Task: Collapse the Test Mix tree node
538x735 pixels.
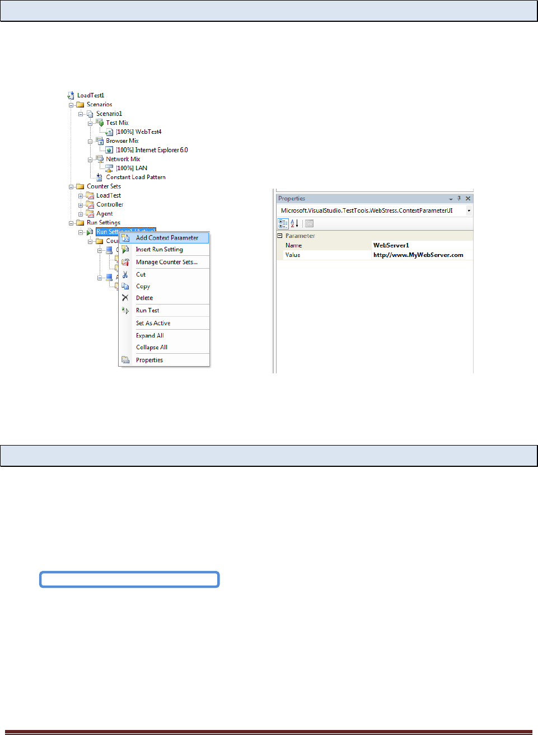Action: pyautogui.click(x=90, y=123)
